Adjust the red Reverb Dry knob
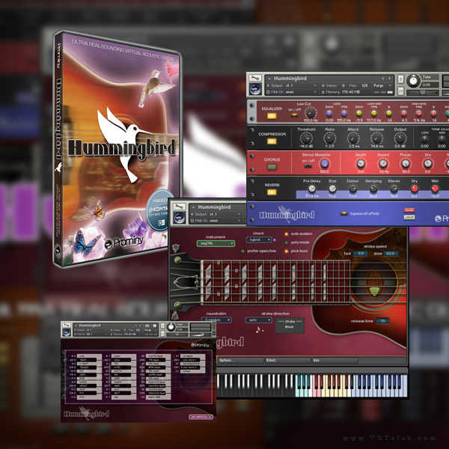 pos(415,189)
